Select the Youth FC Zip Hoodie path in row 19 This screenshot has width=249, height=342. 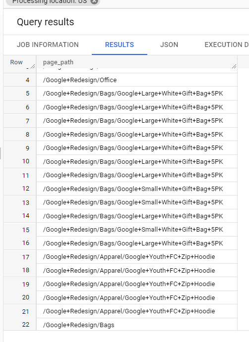(129, 284)
